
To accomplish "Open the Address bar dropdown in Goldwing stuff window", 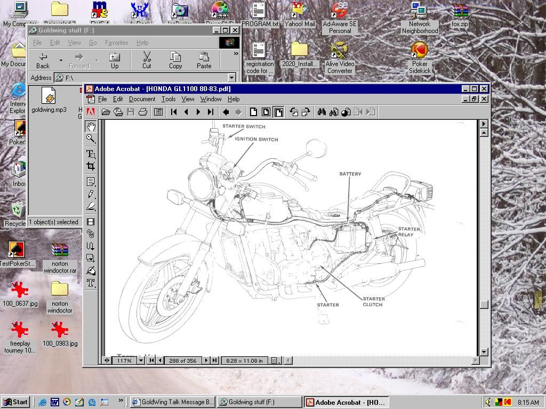I will (232, 78).
